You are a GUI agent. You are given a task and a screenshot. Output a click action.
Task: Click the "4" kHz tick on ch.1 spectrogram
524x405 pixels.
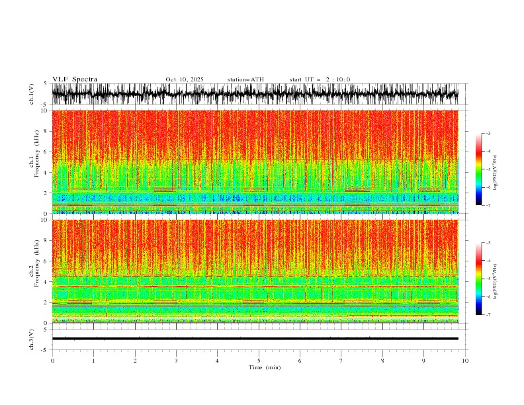click(x=46, y=173)
